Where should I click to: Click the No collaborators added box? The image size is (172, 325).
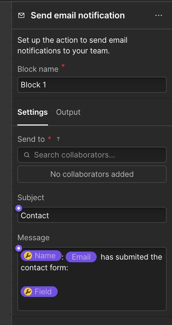point(92,174)
